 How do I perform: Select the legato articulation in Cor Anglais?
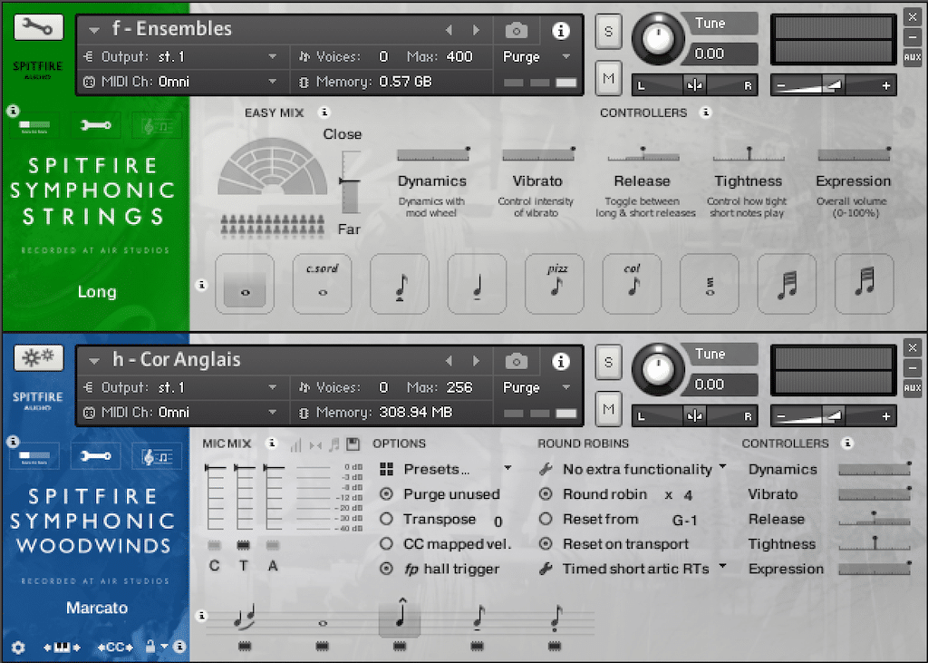click(x=245, y=618)
